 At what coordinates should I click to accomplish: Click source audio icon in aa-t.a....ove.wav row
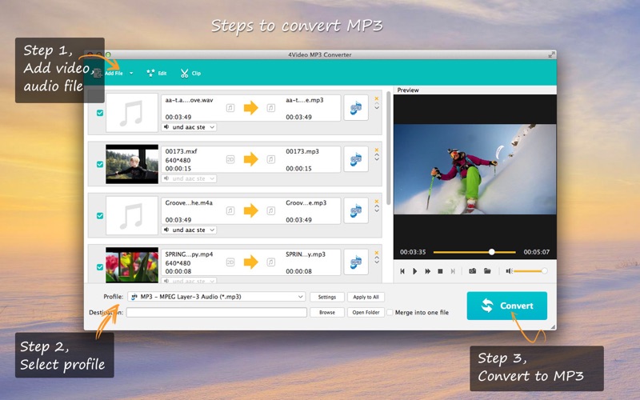point(230,108)
